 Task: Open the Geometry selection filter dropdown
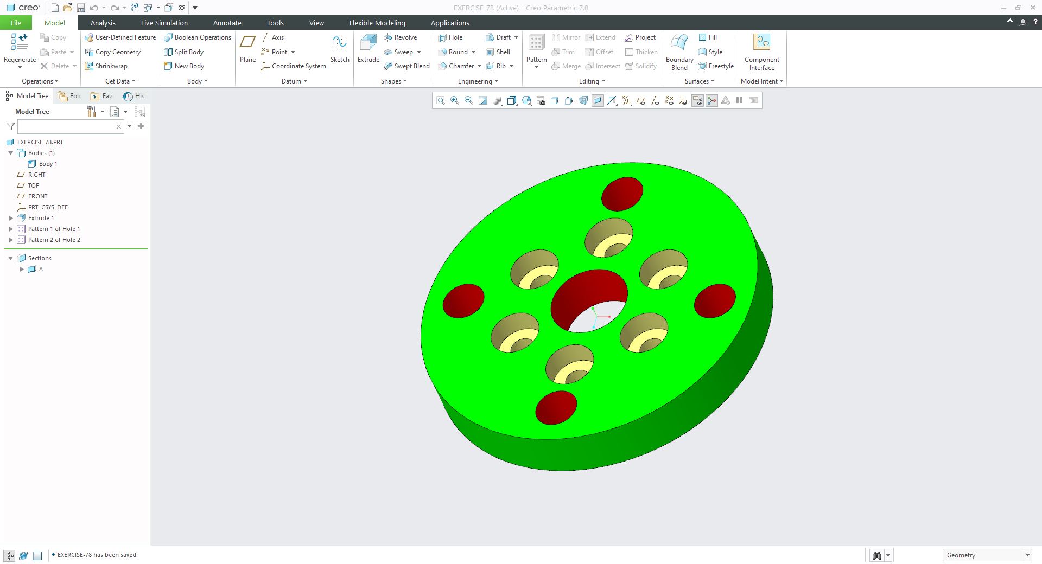pyautogui.click(x=1027, y=555)
